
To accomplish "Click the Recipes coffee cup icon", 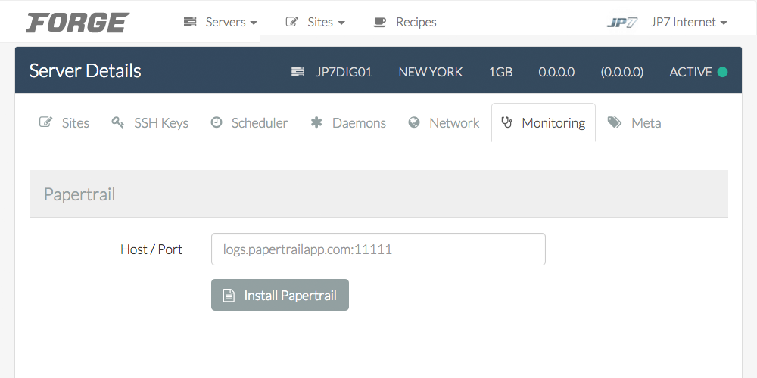I will pyautogui.click(x=380, y=22).
